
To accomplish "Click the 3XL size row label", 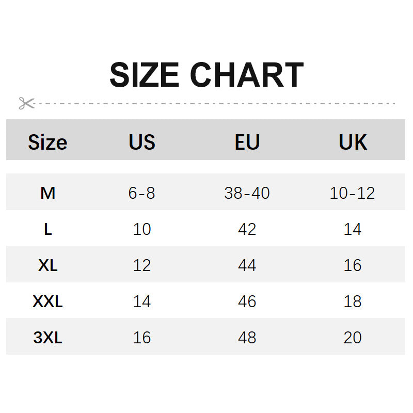I will pyautogui.click(x=47, y=338).
